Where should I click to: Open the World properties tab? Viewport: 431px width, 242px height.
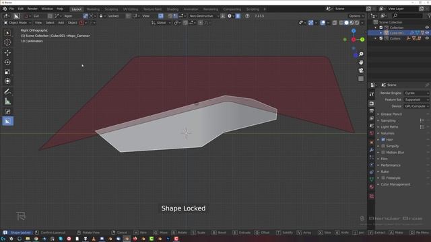pos(372,133)
